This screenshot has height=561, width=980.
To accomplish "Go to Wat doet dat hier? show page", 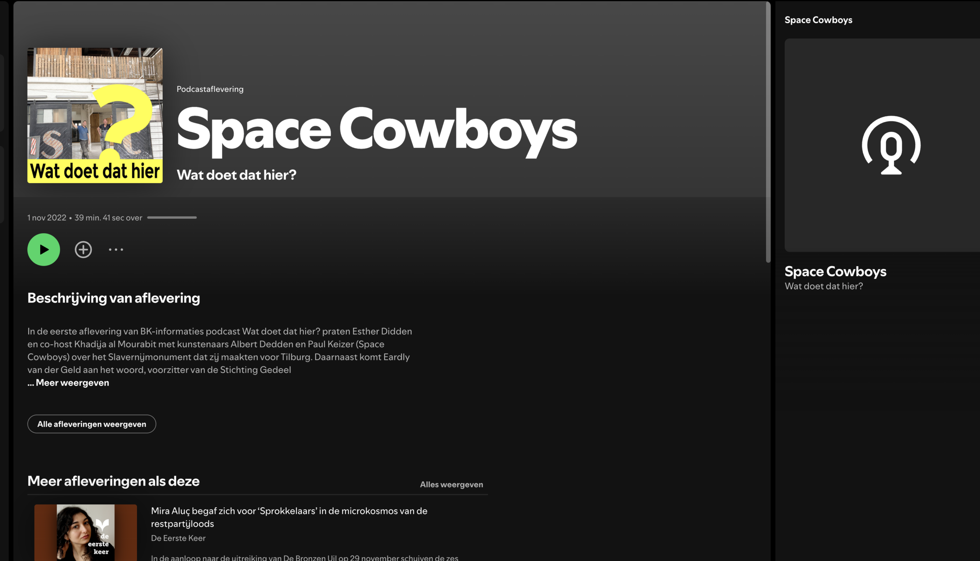I will coord(237,175).
